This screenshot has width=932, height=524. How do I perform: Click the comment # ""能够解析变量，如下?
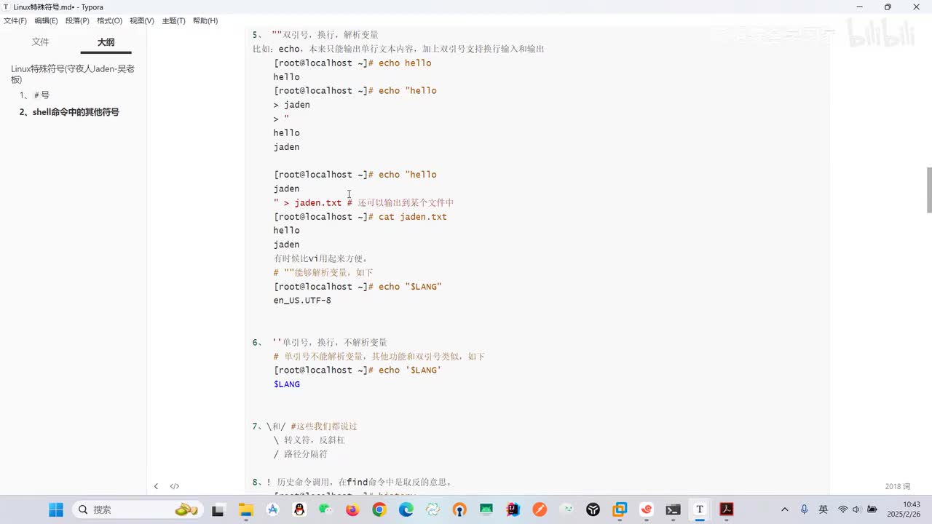[x=323, y=273]
